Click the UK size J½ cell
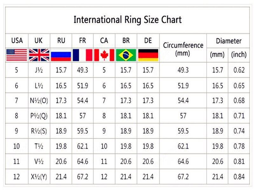This screenshot has width=254, height=190. [39, 70]
